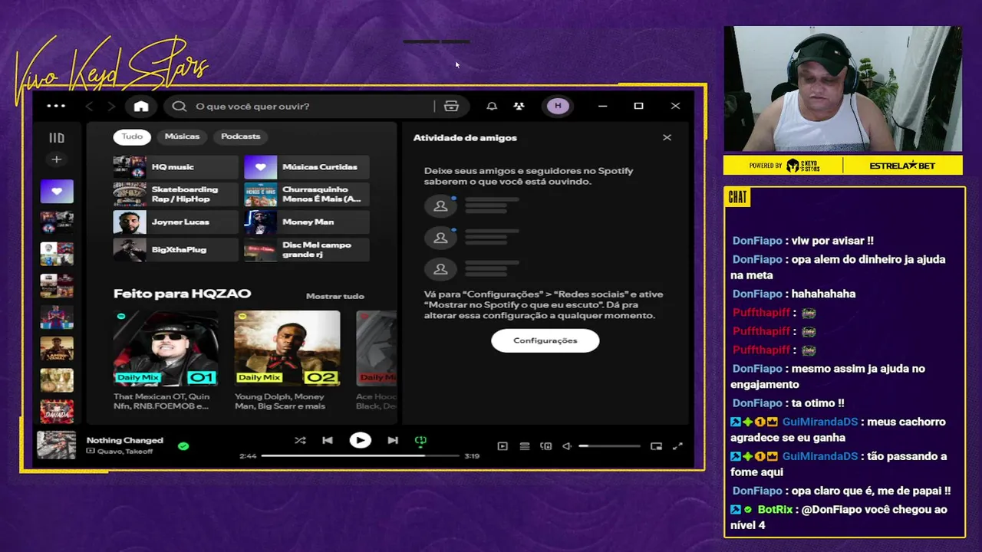Viewport: 982px width, 552px height.
Task: Select the 'Tudo' filter chip
Action: click(x=132, y=136)
